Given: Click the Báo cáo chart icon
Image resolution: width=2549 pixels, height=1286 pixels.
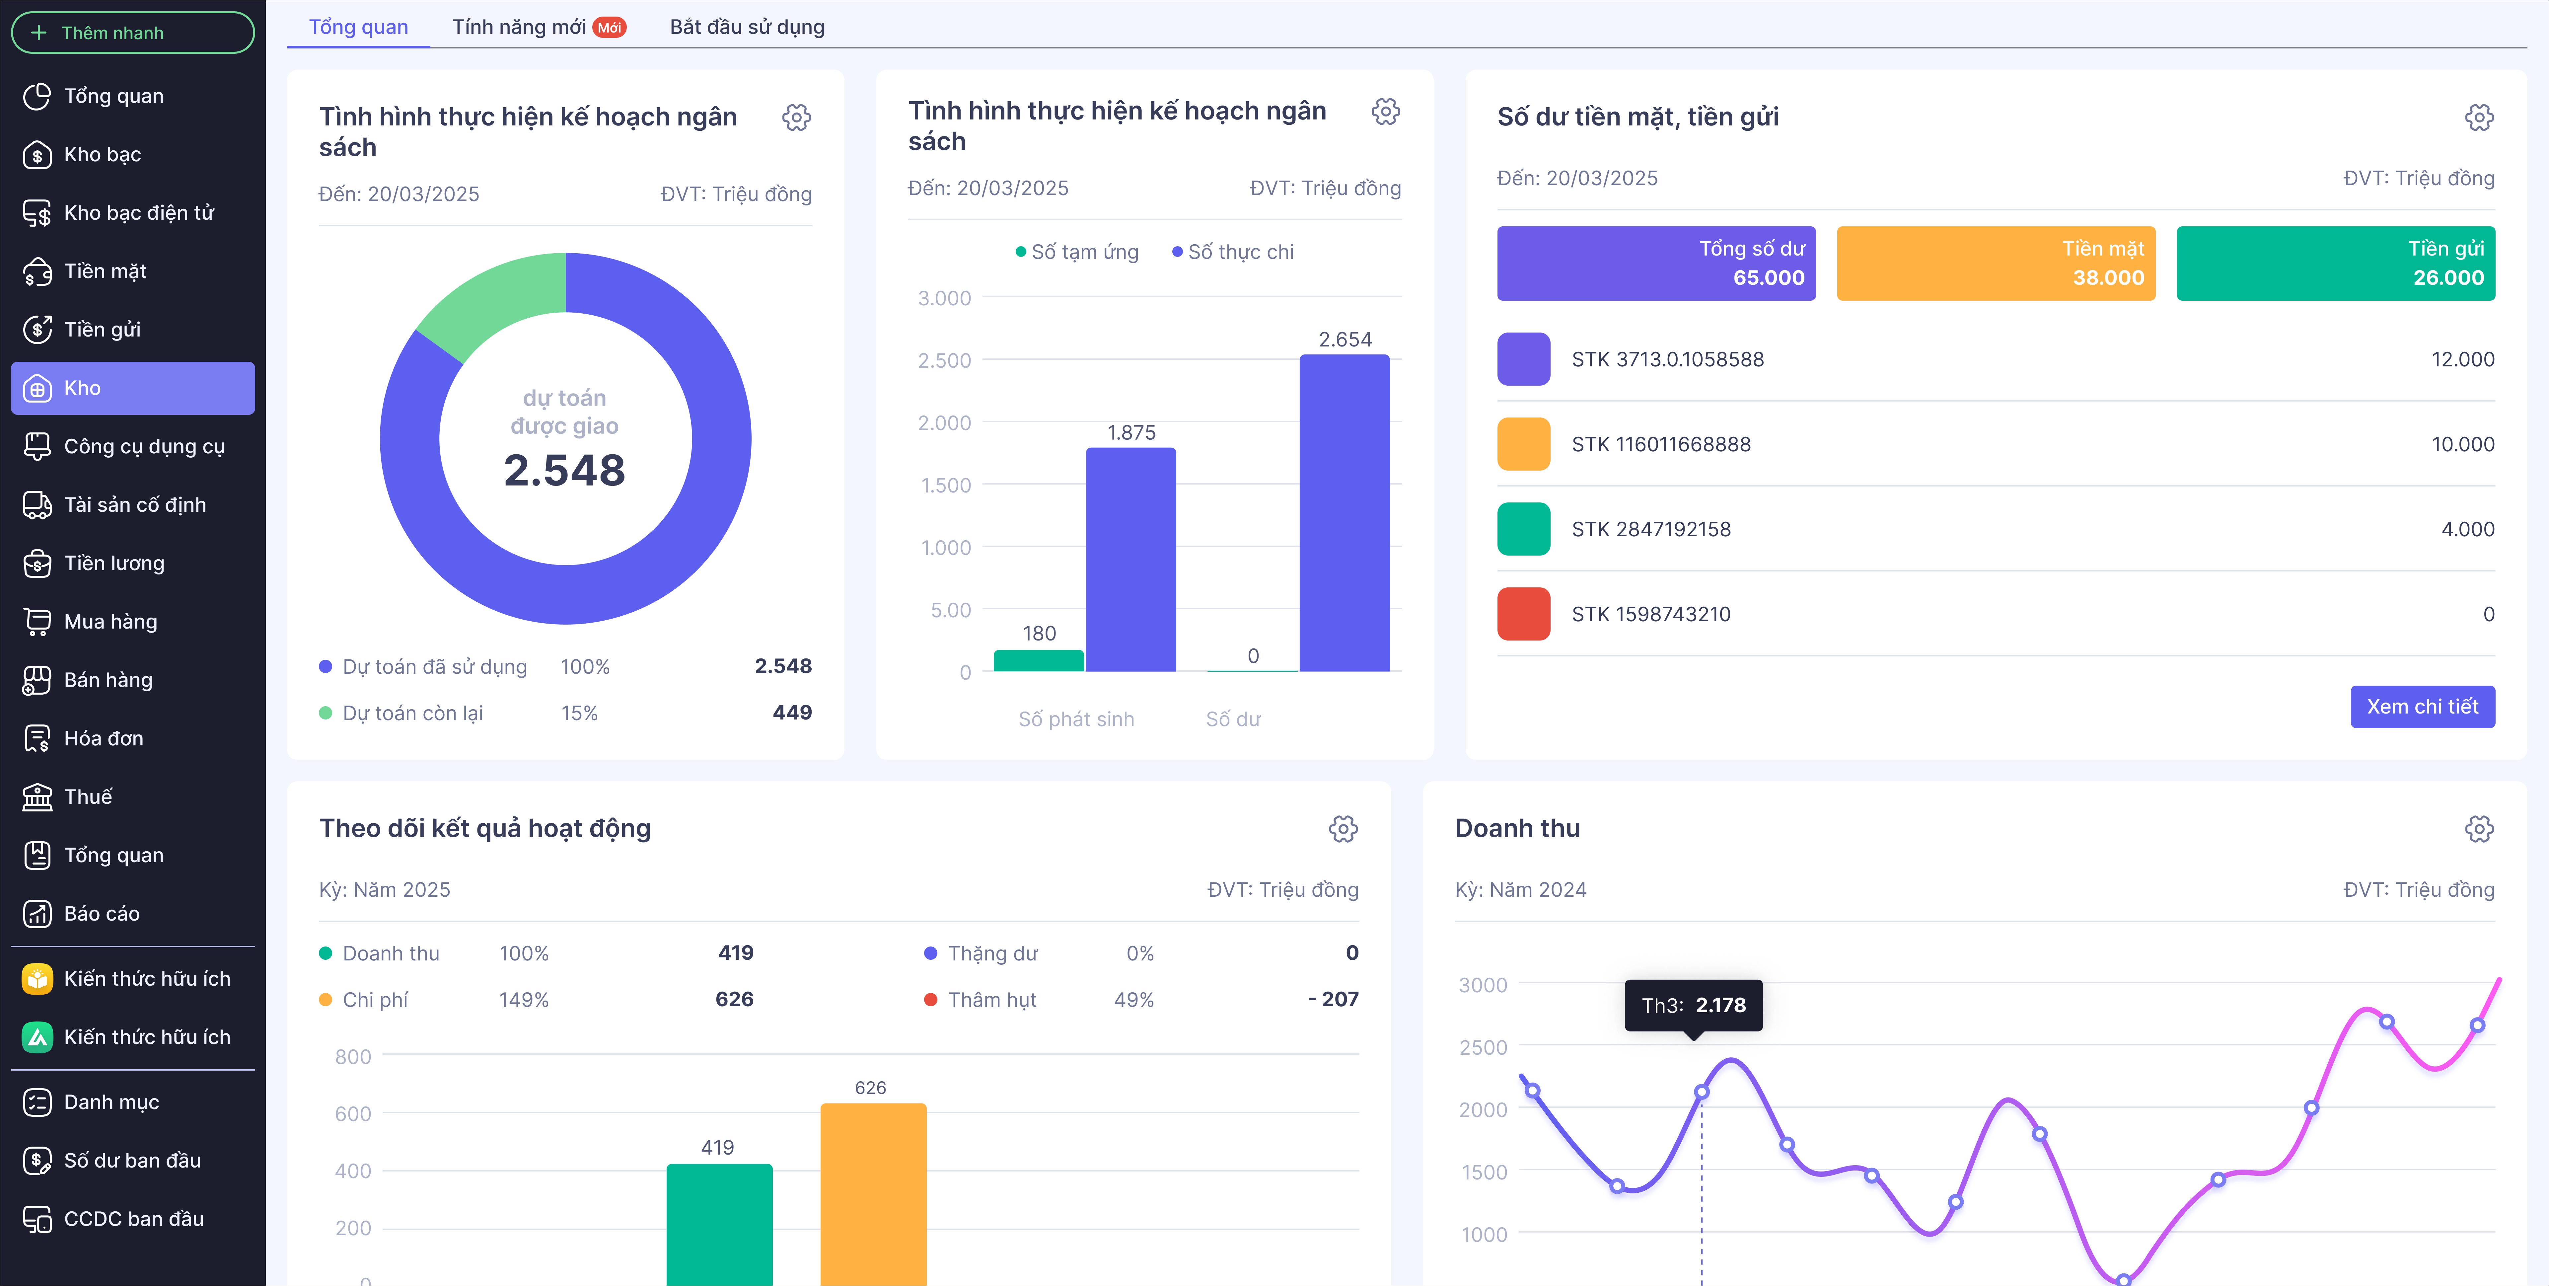Looking at the screenshot, I should pos(36,914).
